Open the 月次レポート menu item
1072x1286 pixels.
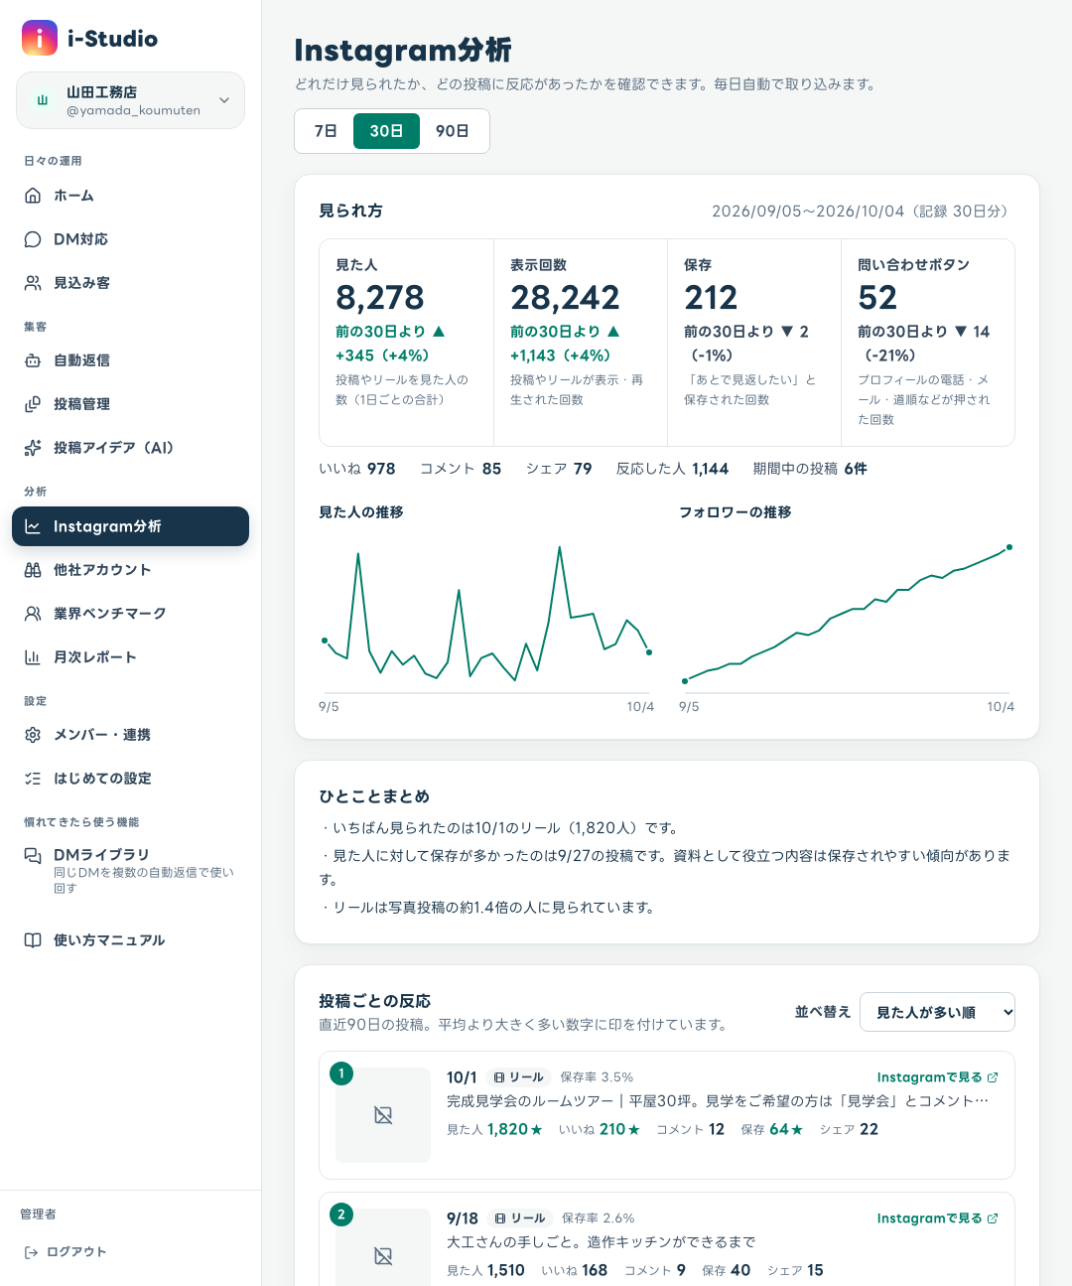(x=130, y=657)
